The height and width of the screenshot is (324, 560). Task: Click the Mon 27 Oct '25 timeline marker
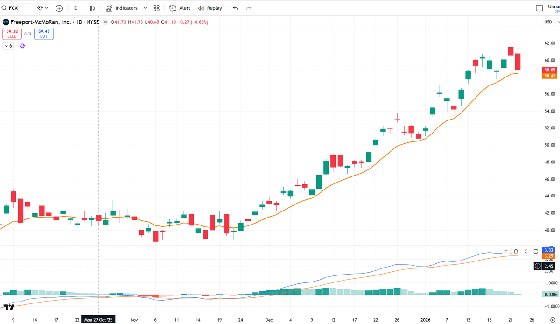pos(98,320)
